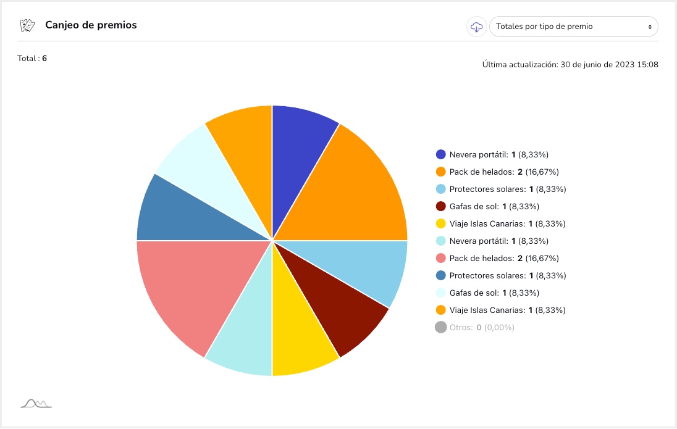Open the "Totales por tipo de premio" dropdown
The width and height of the screenshot is (677, 429).
point(573,27)
